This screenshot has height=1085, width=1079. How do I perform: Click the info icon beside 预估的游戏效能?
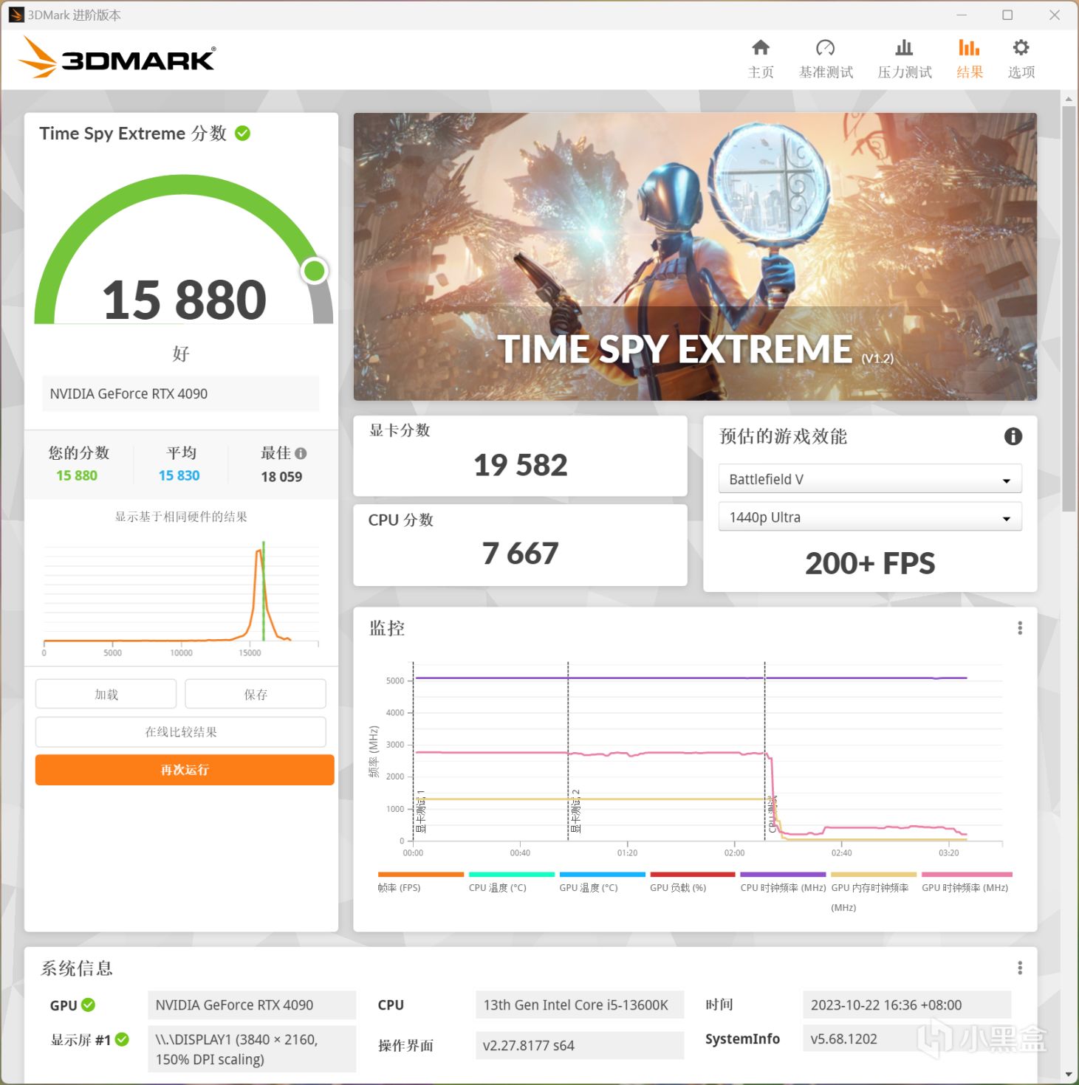[1013, 436]
